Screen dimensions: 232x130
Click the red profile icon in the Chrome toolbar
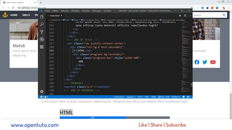coord(224,8)
